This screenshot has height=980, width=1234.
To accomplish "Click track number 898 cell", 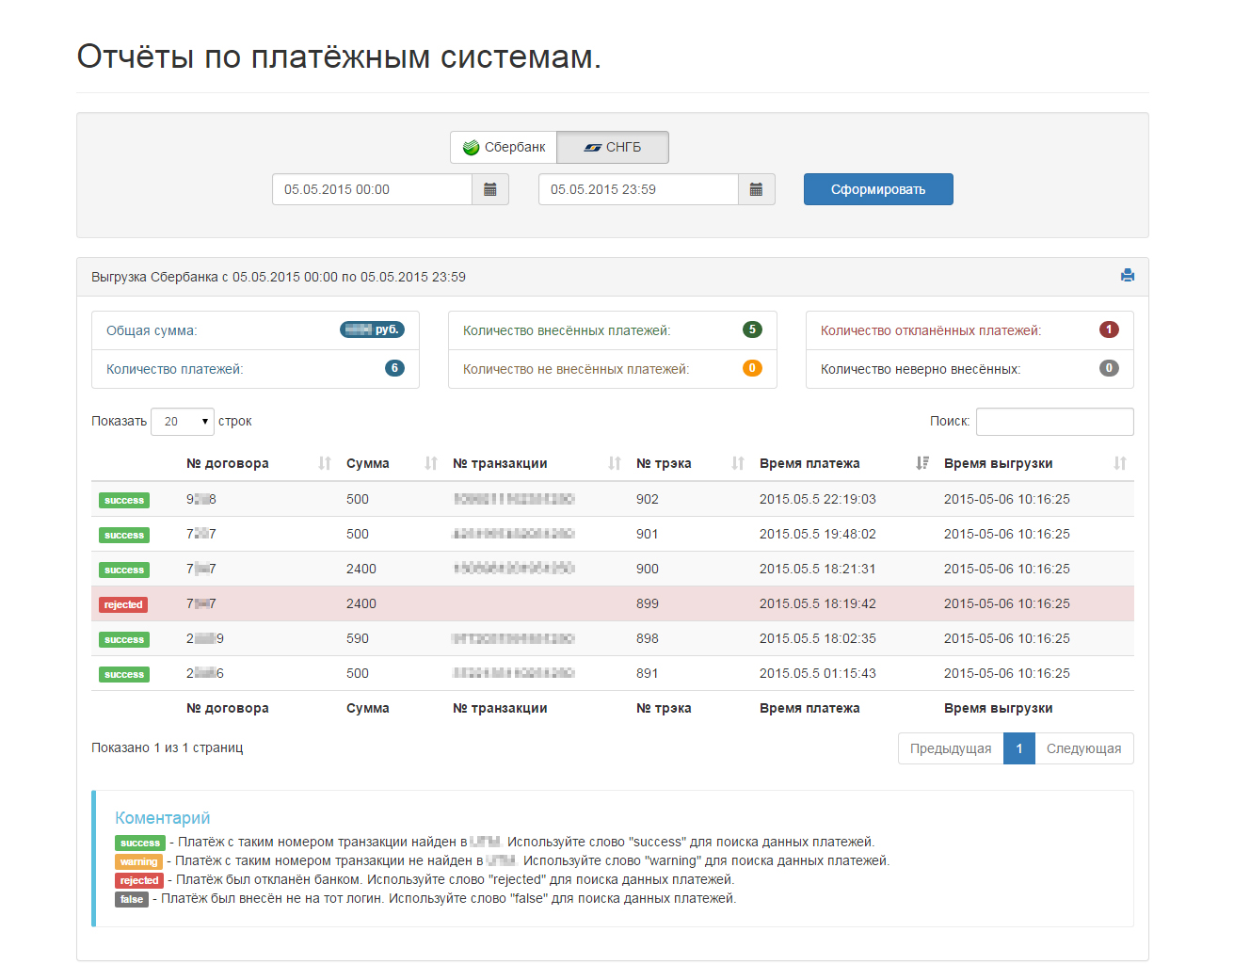I will pos(648,638).
